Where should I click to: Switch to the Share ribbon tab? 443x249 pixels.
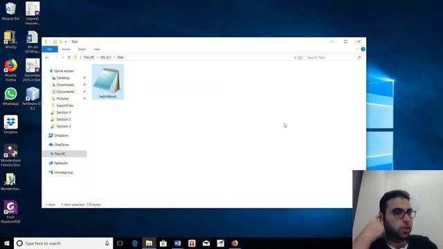(x=82, y=49)
